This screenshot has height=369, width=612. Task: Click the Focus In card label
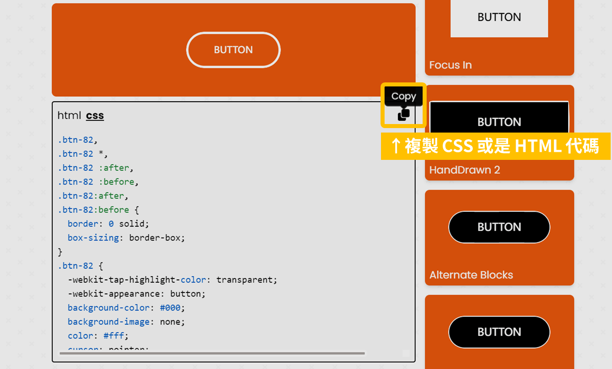coord(450,65)
